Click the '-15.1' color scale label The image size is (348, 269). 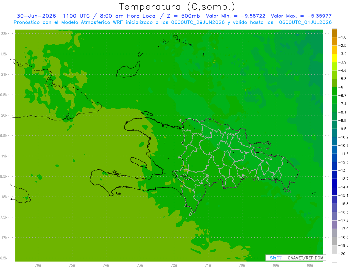(343, 195)
